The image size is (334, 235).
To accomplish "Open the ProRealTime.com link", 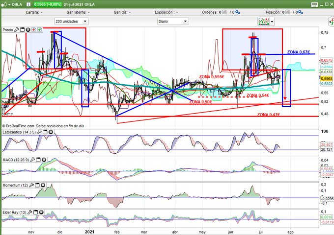I will point(20,126).
